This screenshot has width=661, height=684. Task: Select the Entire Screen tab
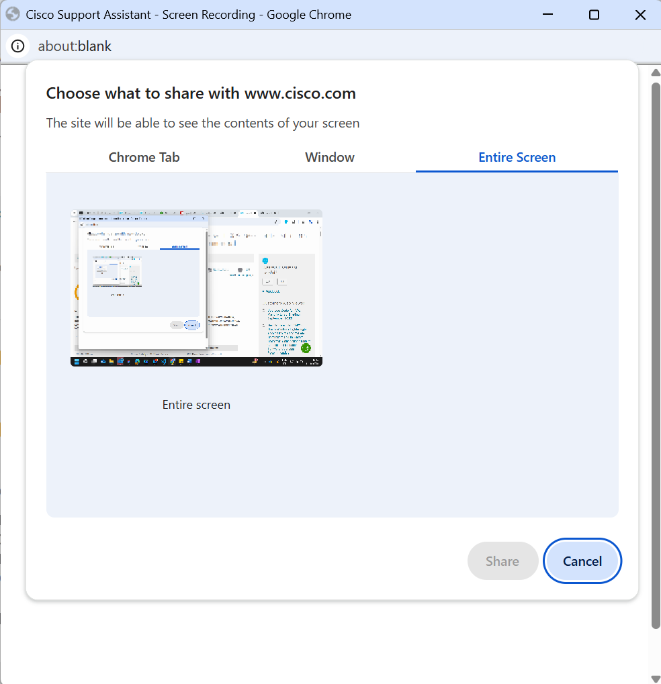(x=517, y=158)
